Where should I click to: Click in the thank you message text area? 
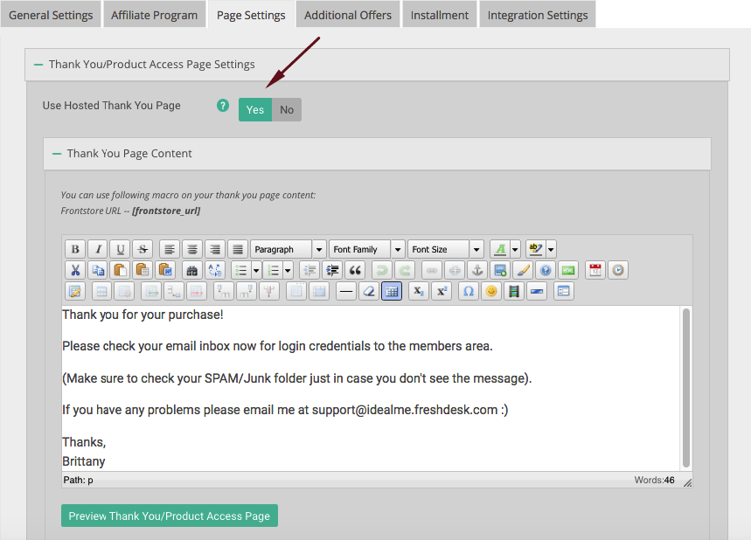[x=371, y=388]
